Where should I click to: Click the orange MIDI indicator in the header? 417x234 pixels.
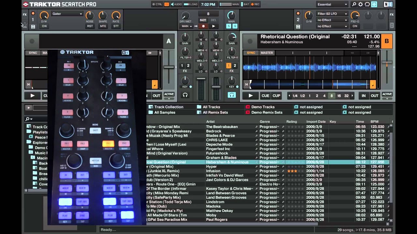pyautogui.click(x=166, y=4)
